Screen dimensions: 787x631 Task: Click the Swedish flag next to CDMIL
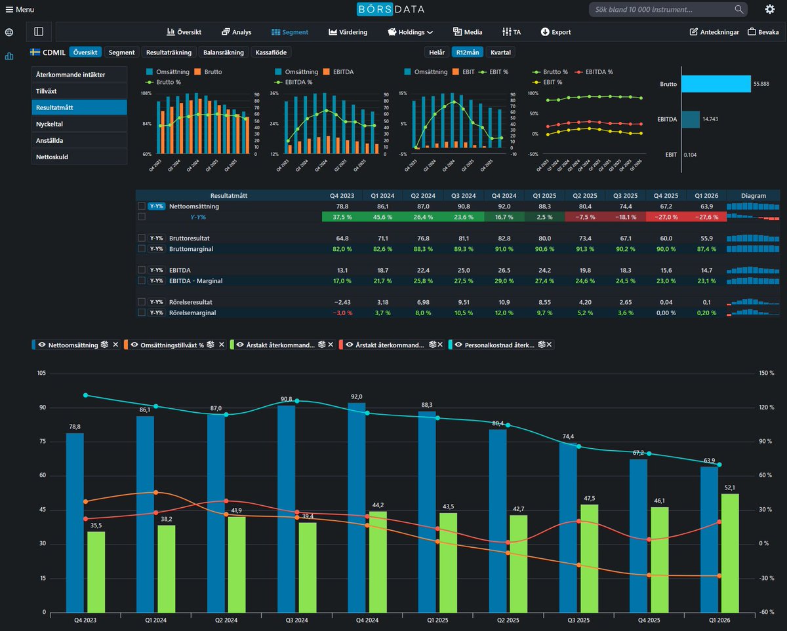35,52
